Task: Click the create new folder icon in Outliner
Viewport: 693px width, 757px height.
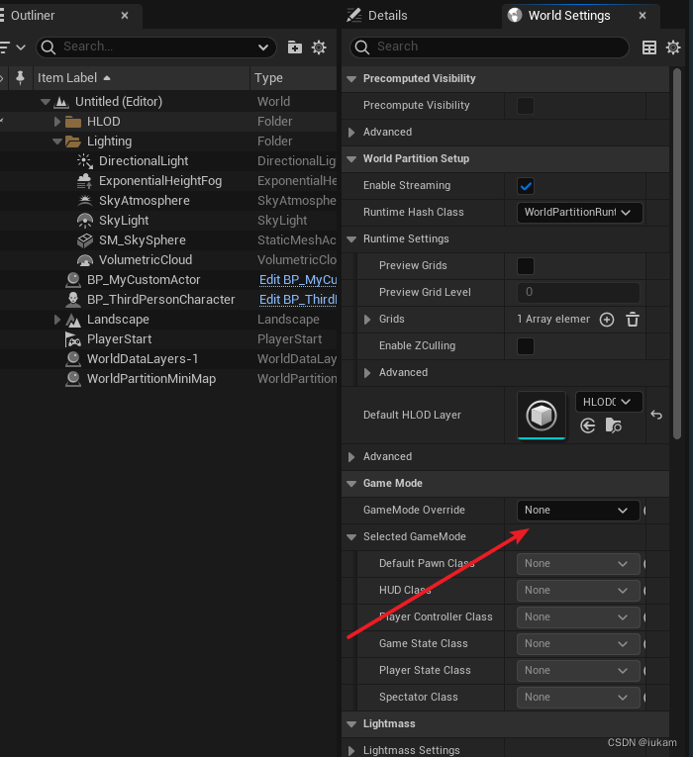Action: pos(295,47)
